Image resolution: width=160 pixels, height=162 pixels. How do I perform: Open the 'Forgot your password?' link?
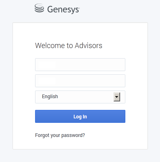coord(60,135)
